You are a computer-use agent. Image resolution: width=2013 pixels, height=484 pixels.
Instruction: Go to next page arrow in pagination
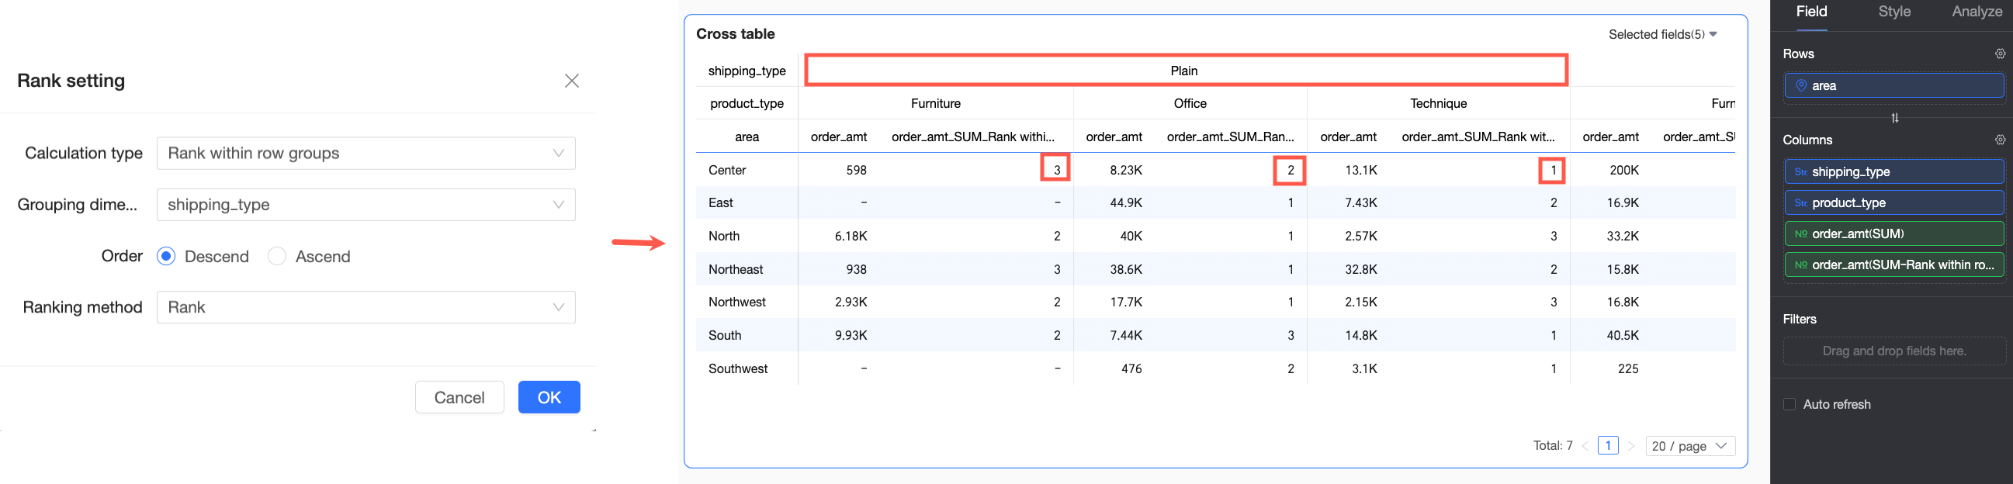[x=1631, y=446]
